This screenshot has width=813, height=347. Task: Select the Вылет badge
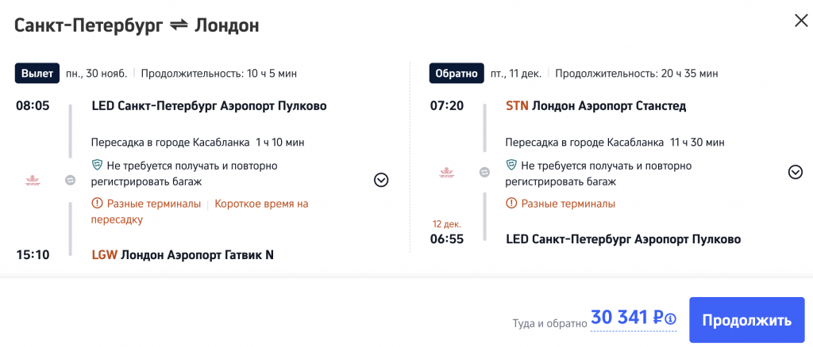coord(37,74)
